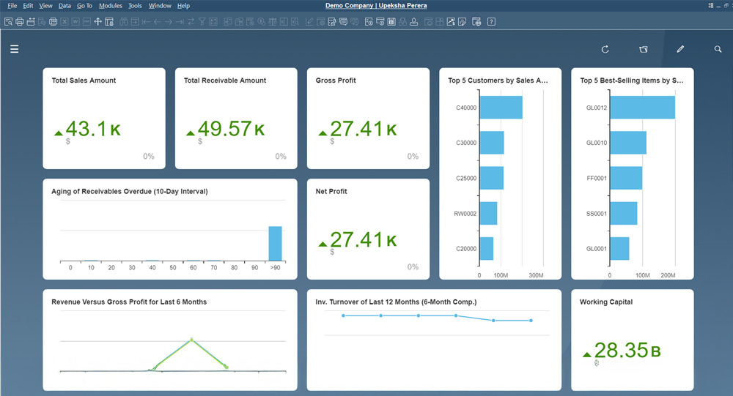Select the four-arrow move icon in toolbar

coord(97,22)
